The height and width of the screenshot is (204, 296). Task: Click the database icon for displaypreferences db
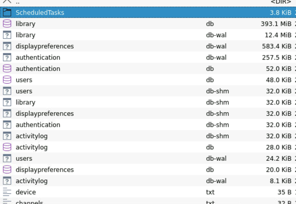click(7, 170)
